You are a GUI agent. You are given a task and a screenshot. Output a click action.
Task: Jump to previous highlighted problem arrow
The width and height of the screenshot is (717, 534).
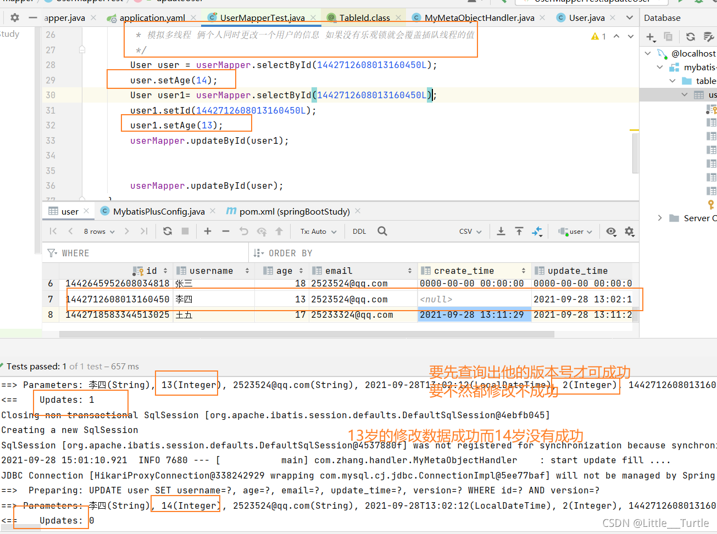[x=616, y=36]
